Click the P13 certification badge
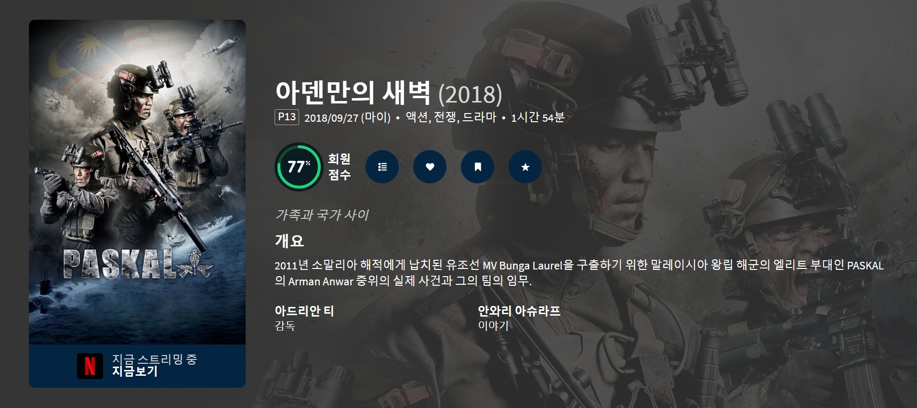Screen dimensions: 917x408 point(287,117)
